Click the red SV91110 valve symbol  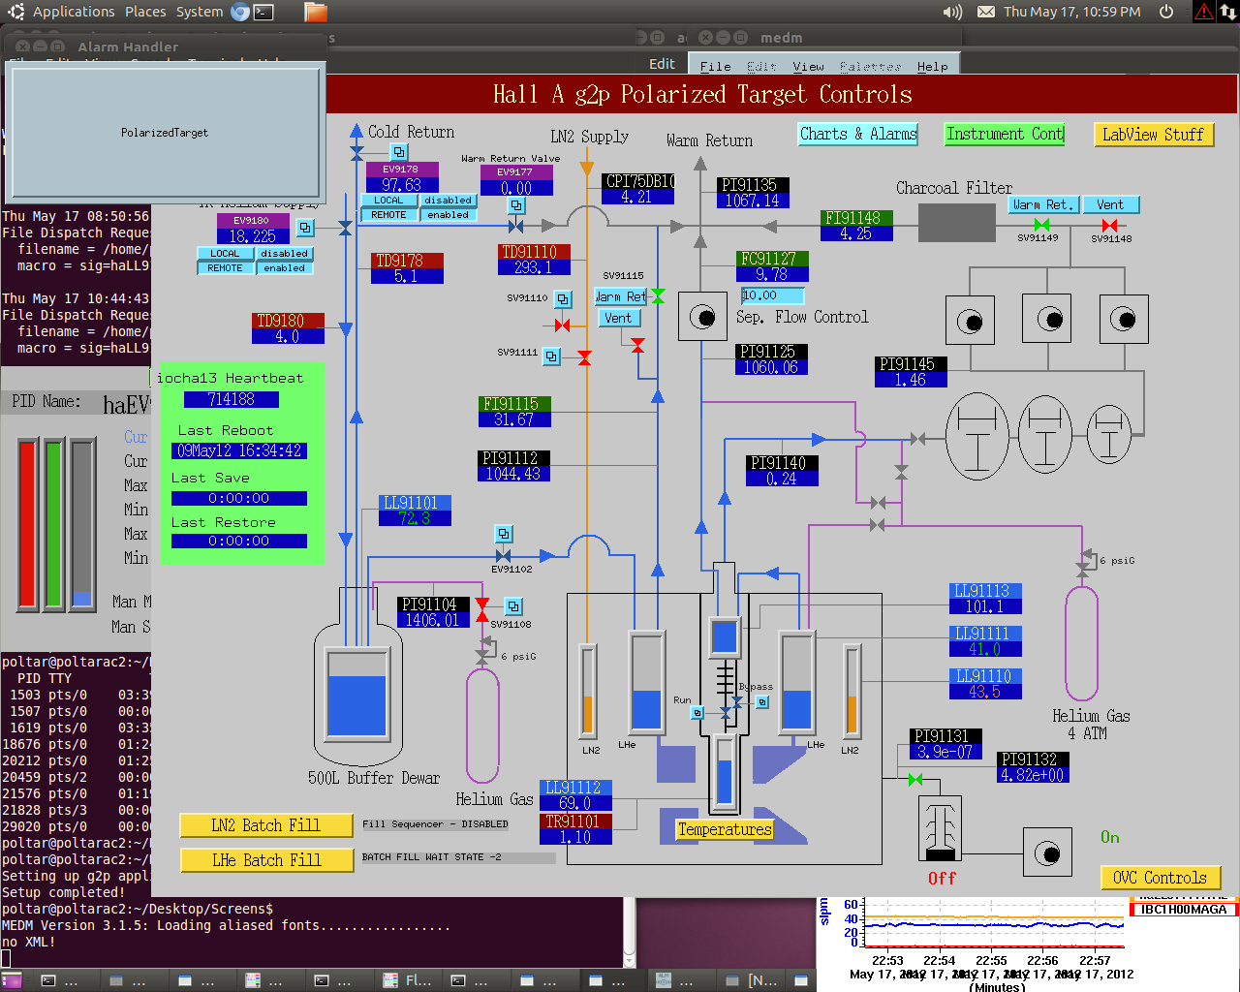pos(562,325)
